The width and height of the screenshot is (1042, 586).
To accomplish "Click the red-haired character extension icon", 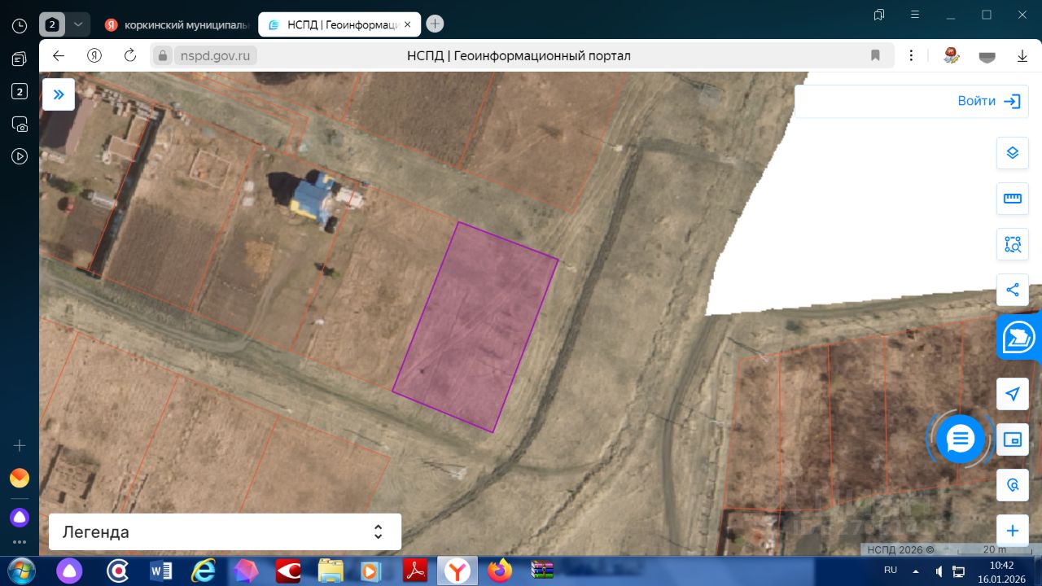I will tap(951, 55).
